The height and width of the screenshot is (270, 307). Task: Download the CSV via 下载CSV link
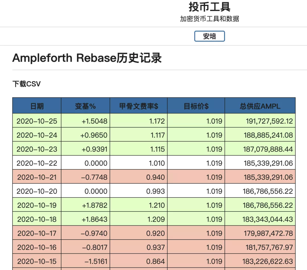[x=26, y=84]
